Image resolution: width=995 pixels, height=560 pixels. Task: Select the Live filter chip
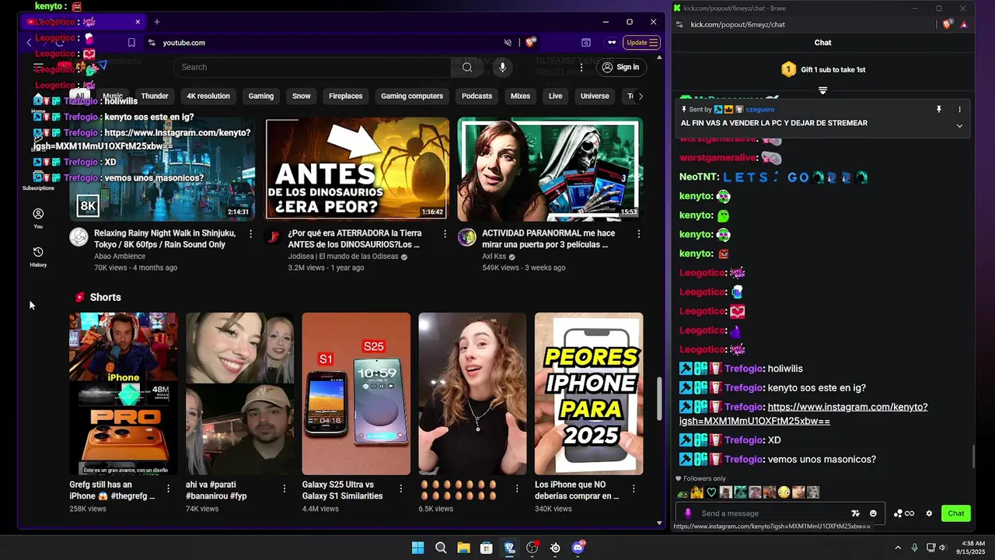click(x=555, y=96)
